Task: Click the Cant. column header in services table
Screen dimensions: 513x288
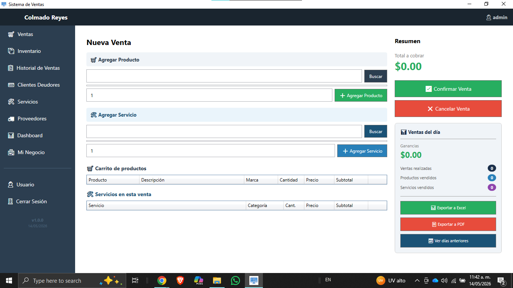Action: point(294,205)
